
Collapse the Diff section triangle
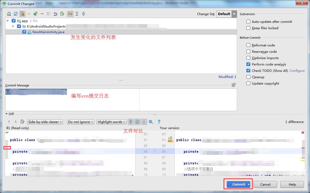(7, 114)
